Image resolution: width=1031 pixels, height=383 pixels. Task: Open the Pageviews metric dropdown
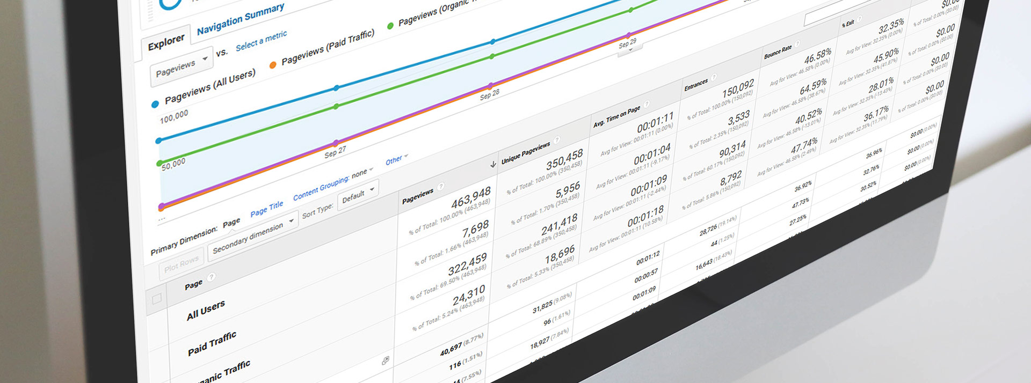click(x=181, y=67)
